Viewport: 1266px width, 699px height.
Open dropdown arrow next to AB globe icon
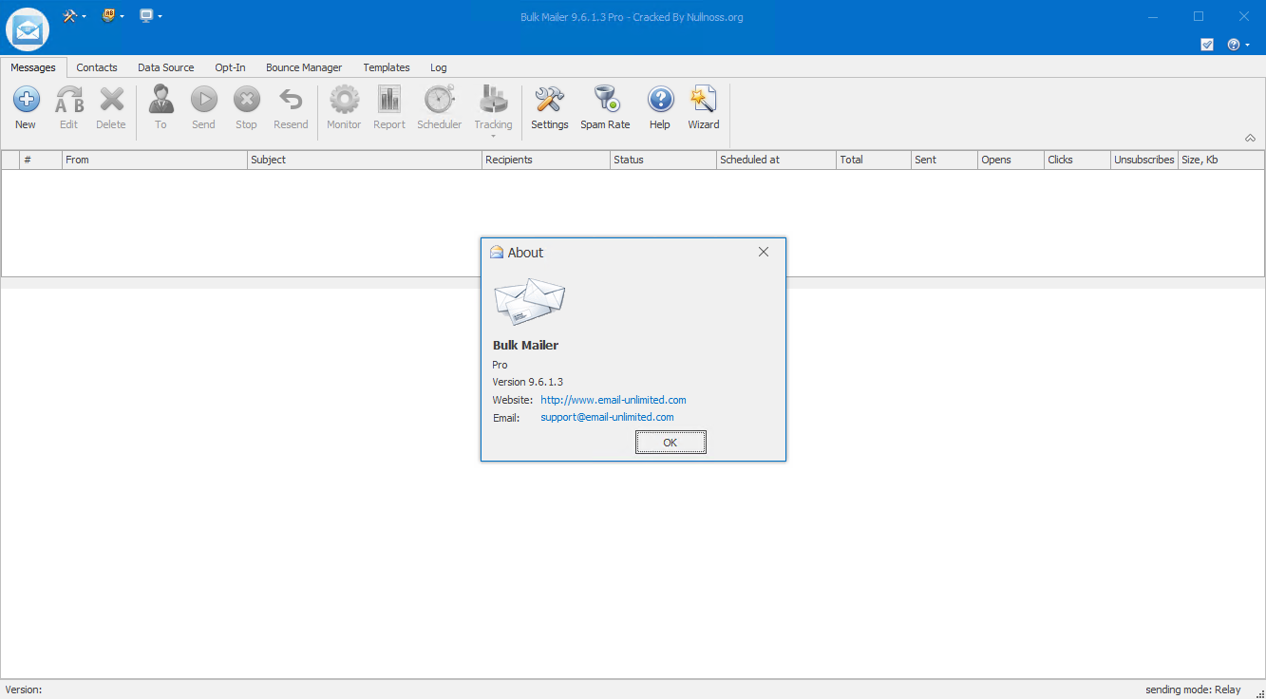(123, 16)
